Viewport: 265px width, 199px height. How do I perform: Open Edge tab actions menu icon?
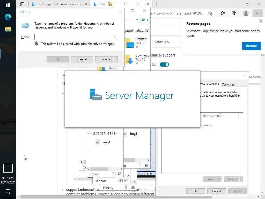[22, 4]
